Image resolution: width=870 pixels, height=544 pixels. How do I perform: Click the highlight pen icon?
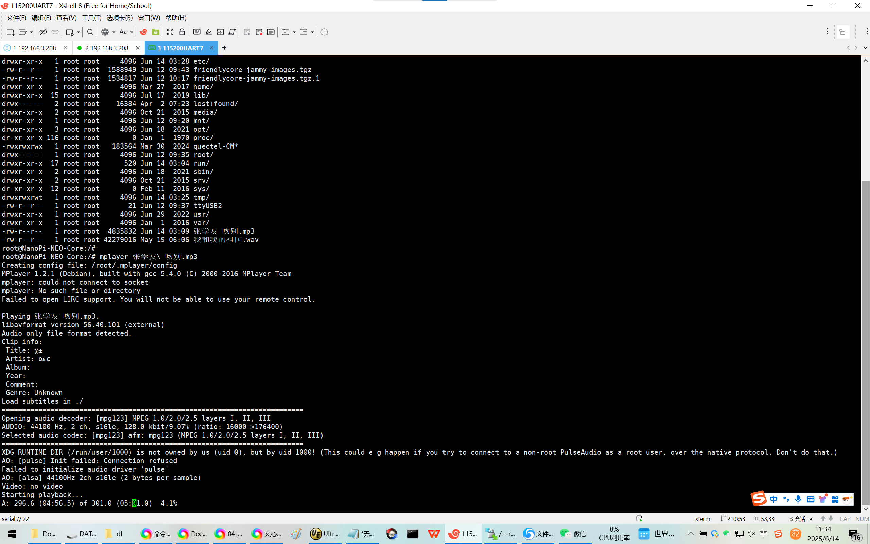pyautogui.click(x=209, y=32)
